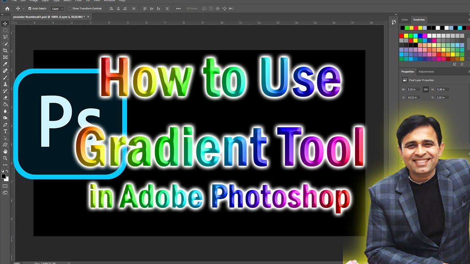Select the Move tool in toolbar
The width and height of the screenshot is (470, 264).
5,23
